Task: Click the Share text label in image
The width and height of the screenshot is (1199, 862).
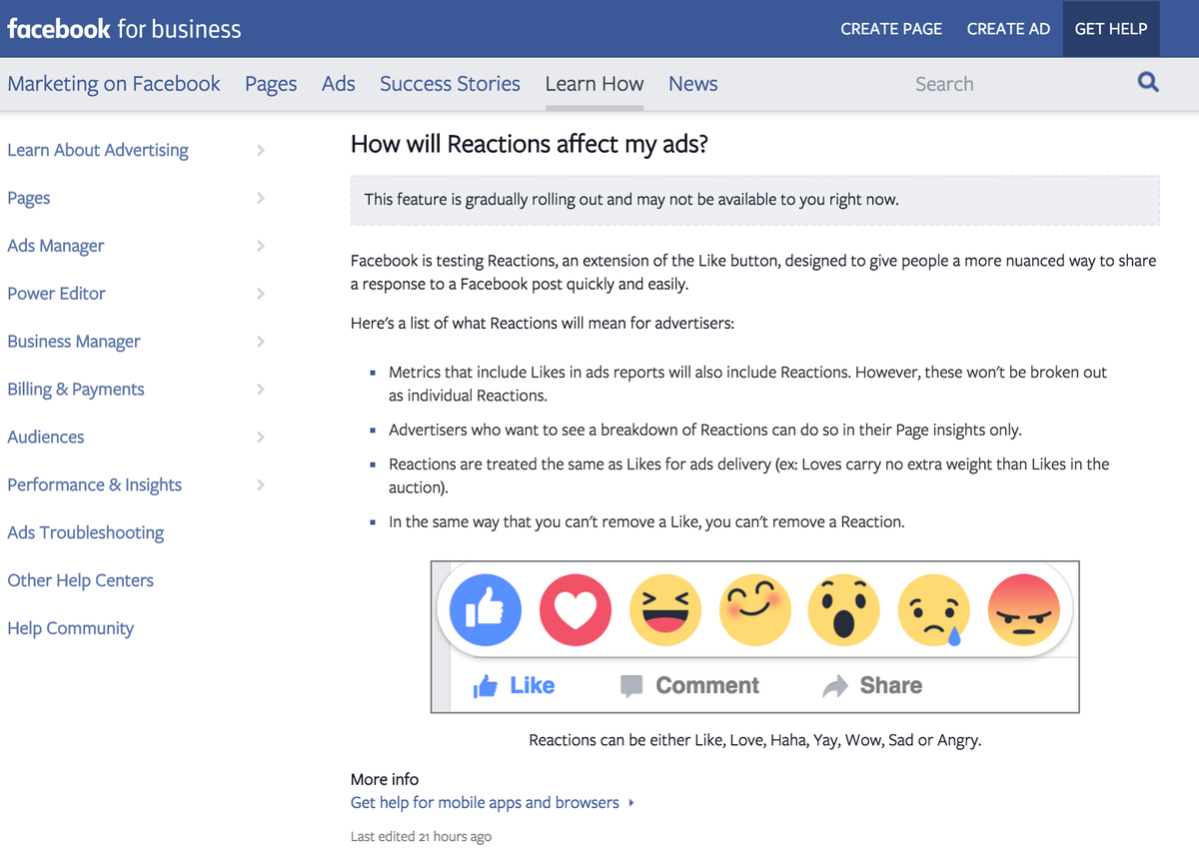Action: [x=890, y=685]
